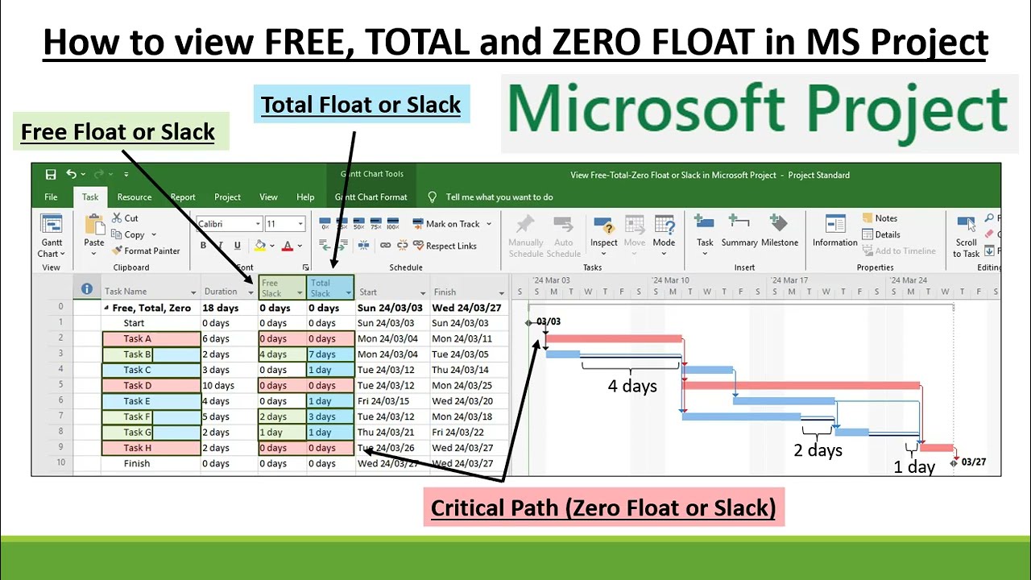Click the Details button
Screen dimensions: 1031x580
tap(881, 234)
